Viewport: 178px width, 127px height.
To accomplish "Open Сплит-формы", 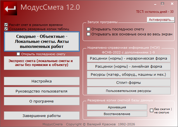I will (x=129, y=83).
